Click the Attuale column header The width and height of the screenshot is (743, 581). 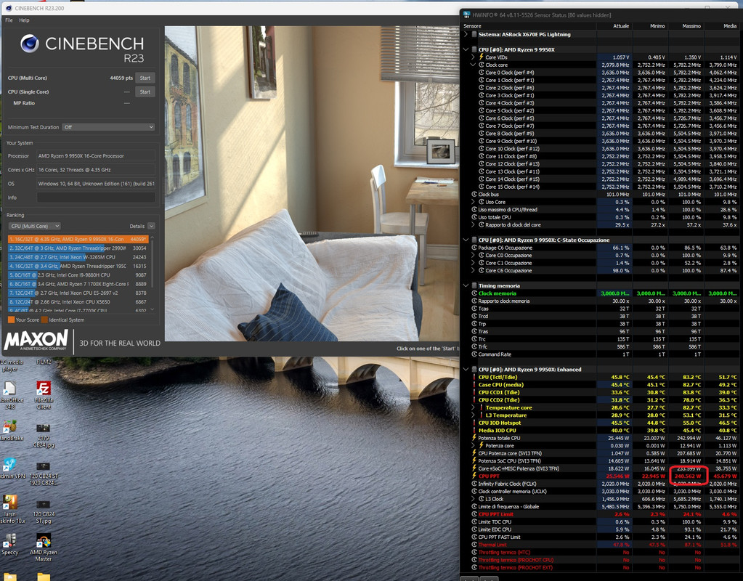point(614,26)
